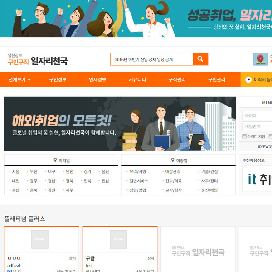Select 경남 region link
Viewport: 272px width, 272px height.
click(x=52, y=181)
